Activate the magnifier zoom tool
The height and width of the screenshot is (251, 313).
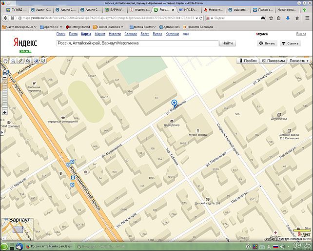coord(13,61)
